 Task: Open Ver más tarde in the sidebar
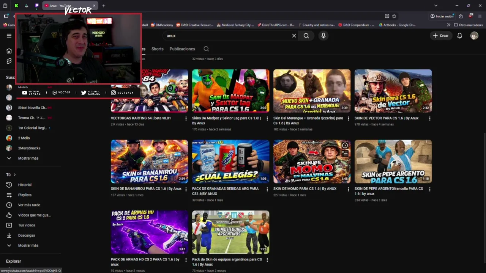(29, 205)
